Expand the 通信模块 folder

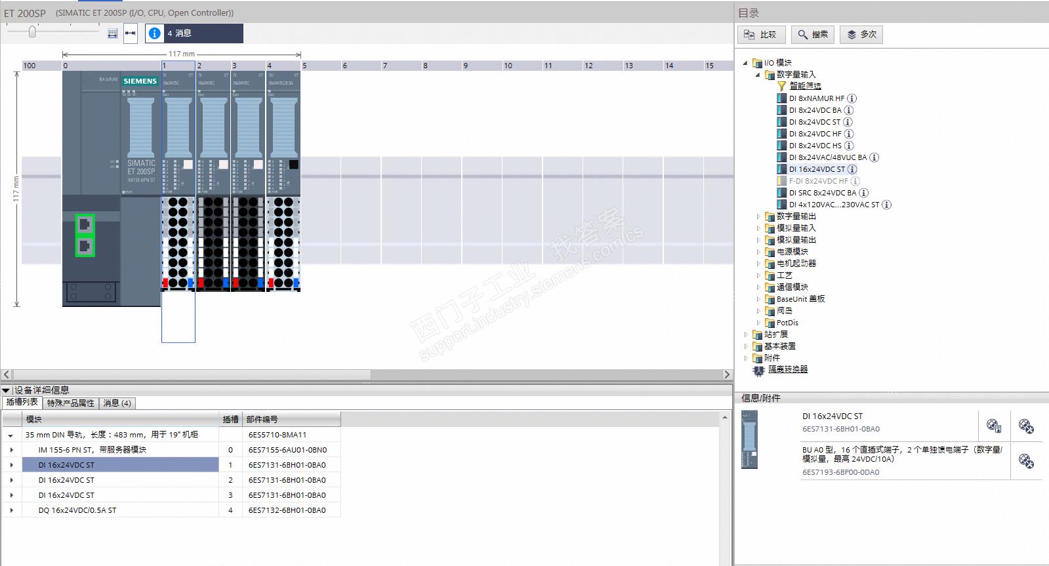tap(758, 287)
